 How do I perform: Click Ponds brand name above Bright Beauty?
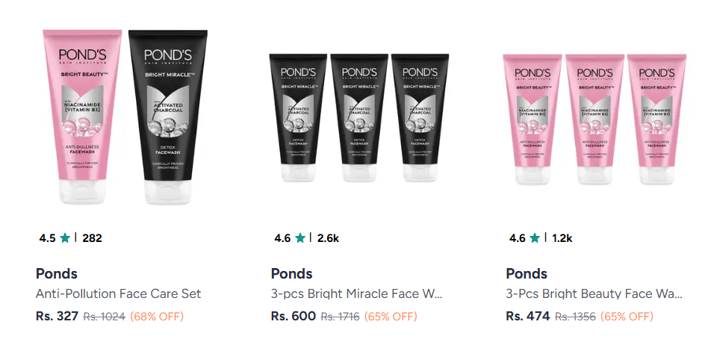tap(527, 274)
